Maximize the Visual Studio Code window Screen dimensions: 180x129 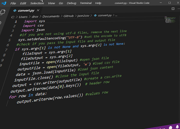(x=169, y=3)
